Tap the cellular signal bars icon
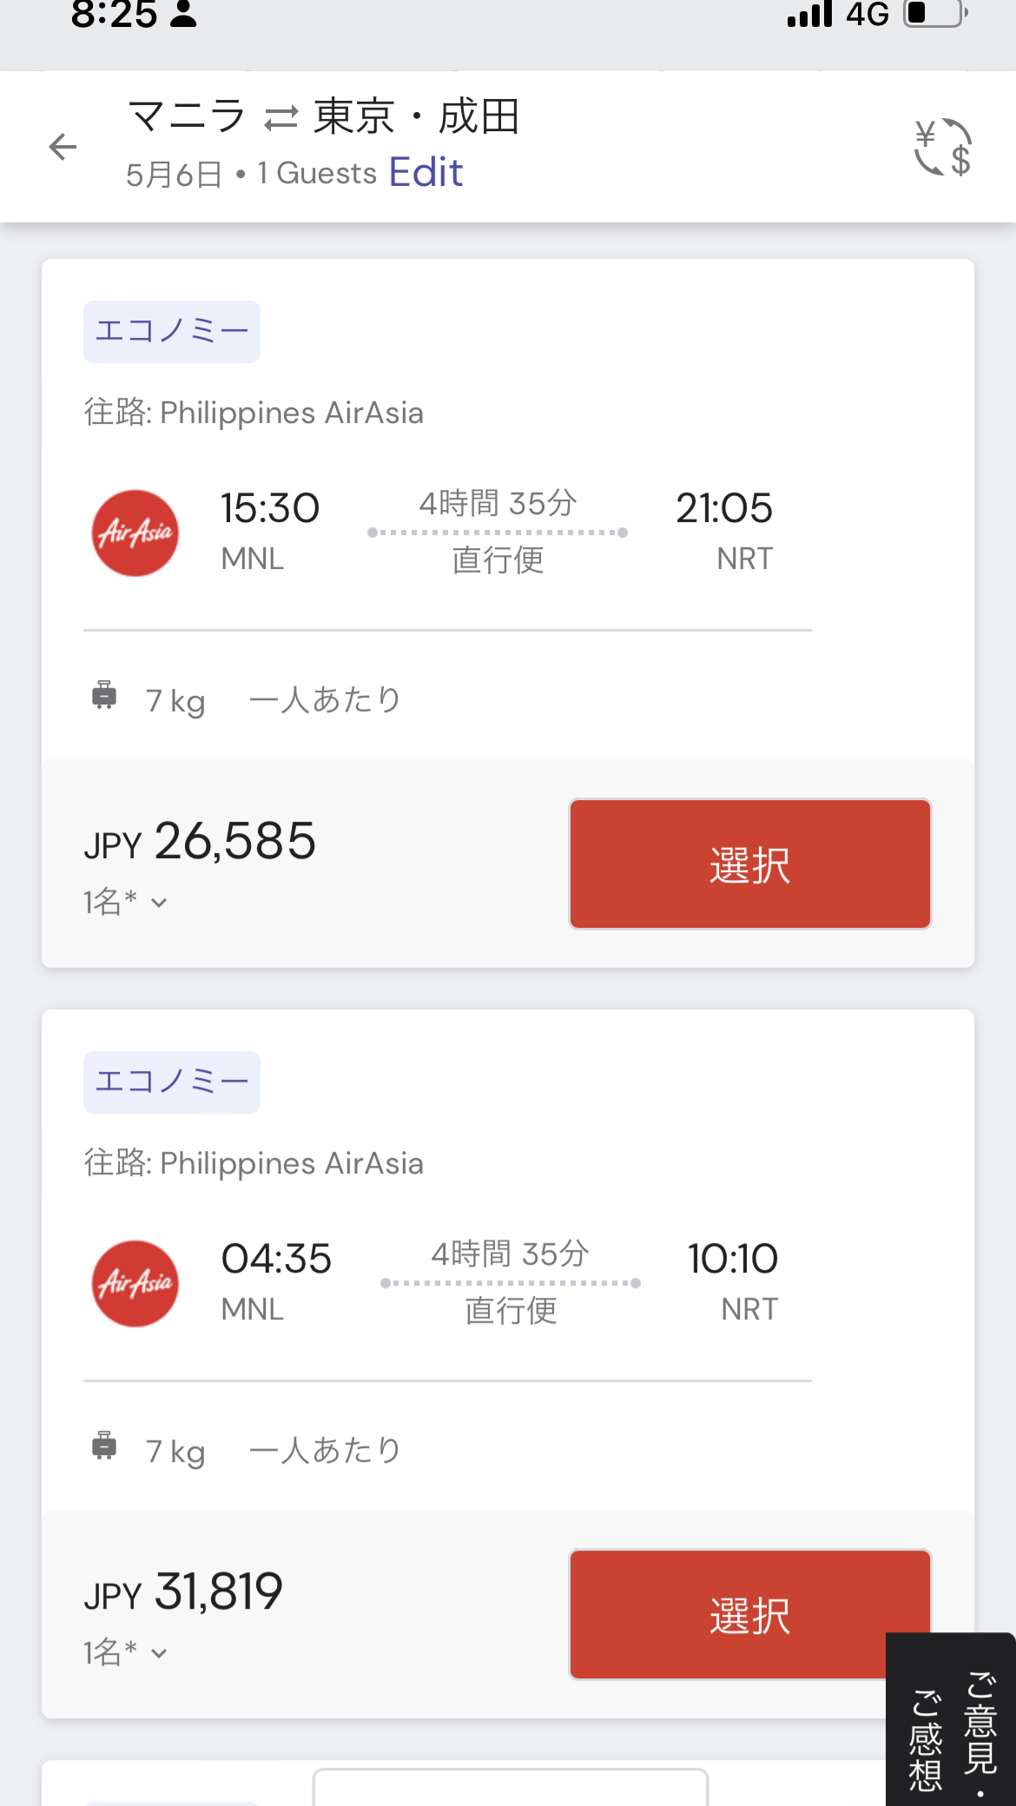Screen dimensions: 1016x1806 (x=809, y=14)
